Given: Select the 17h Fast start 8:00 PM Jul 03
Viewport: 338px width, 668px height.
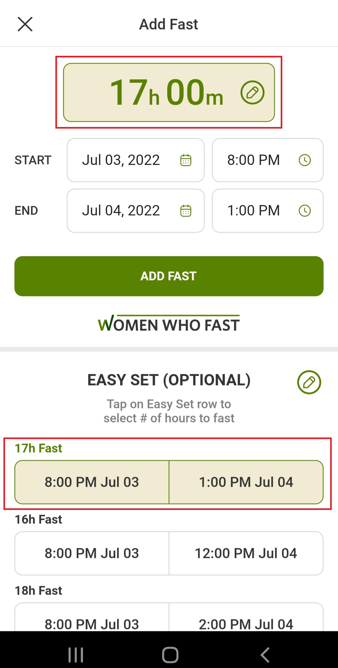Looking at the screenshot, I should pyautogui.click(x=92, y=482).
